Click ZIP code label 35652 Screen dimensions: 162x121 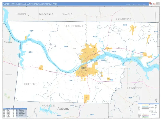(x=141, y=53)
